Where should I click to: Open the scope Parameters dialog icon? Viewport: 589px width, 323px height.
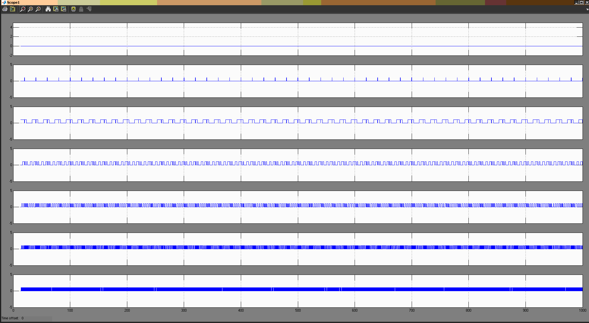[13, 9]
